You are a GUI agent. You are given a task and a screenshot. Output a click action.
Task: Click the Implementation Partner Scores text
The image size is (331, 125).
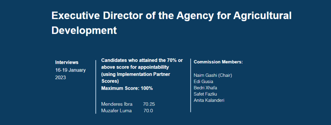coord(136,77)
